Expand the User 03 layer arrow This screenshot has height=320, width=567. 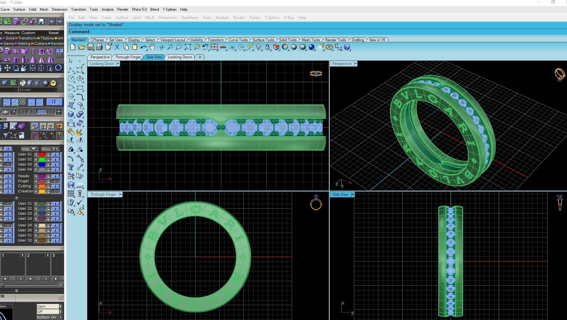click(36, 165)
